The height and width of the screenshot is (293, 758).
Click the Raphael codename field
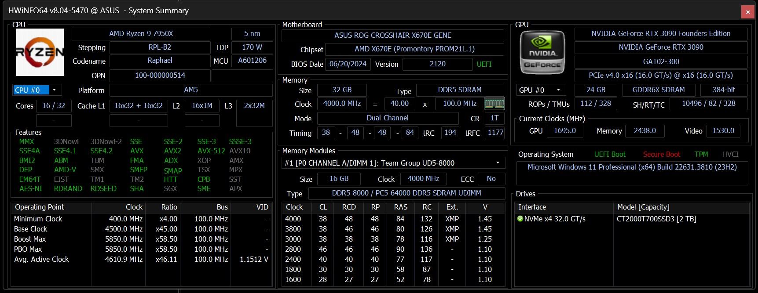(160, 61)
